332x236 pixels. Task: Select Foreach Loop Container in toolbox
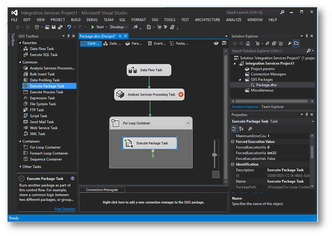click(49, 153)
